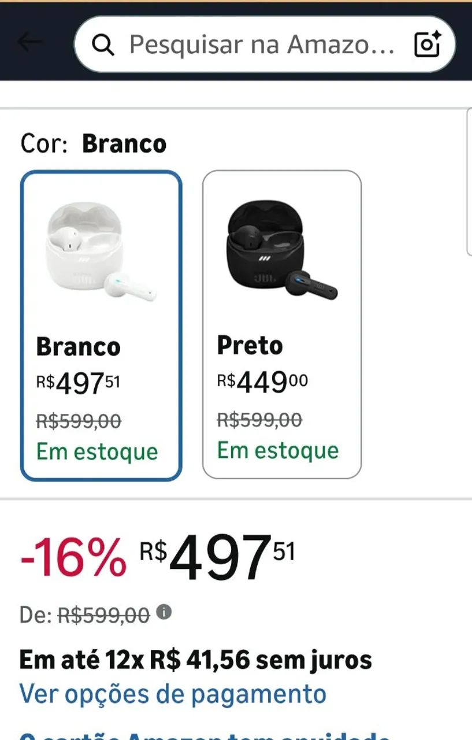
Task: Tap the Em estoque text under Preto
Action: (278, 450)
